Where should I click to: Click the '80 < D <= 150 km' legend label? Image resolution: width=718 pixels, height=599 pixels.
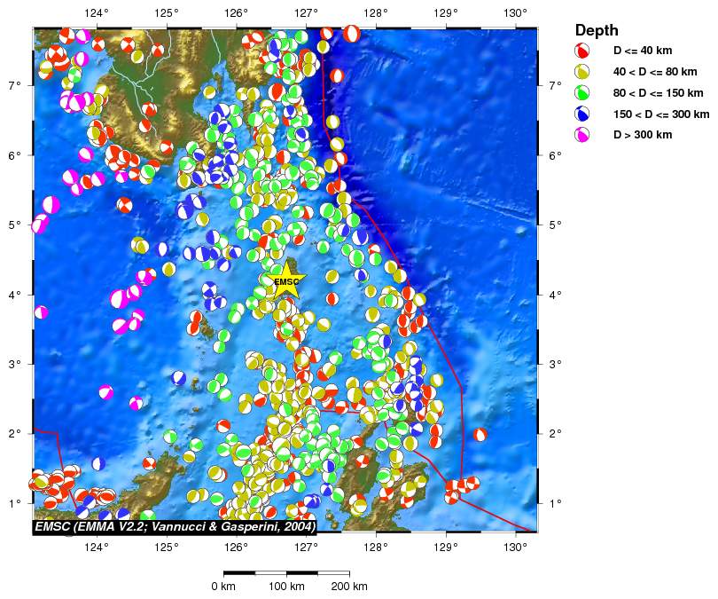(658, 93)
